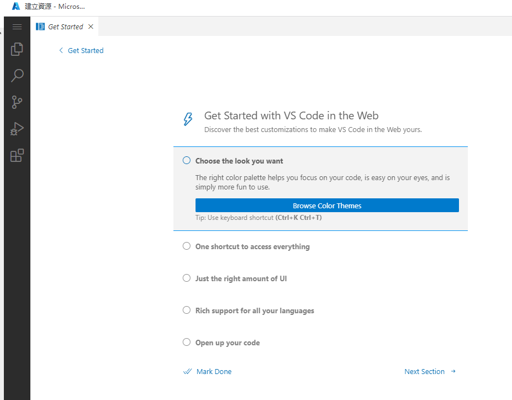Check off 'One shortcut to access everything'
The width and height of the screenshot is (512, 400).
tap(187, 246)
